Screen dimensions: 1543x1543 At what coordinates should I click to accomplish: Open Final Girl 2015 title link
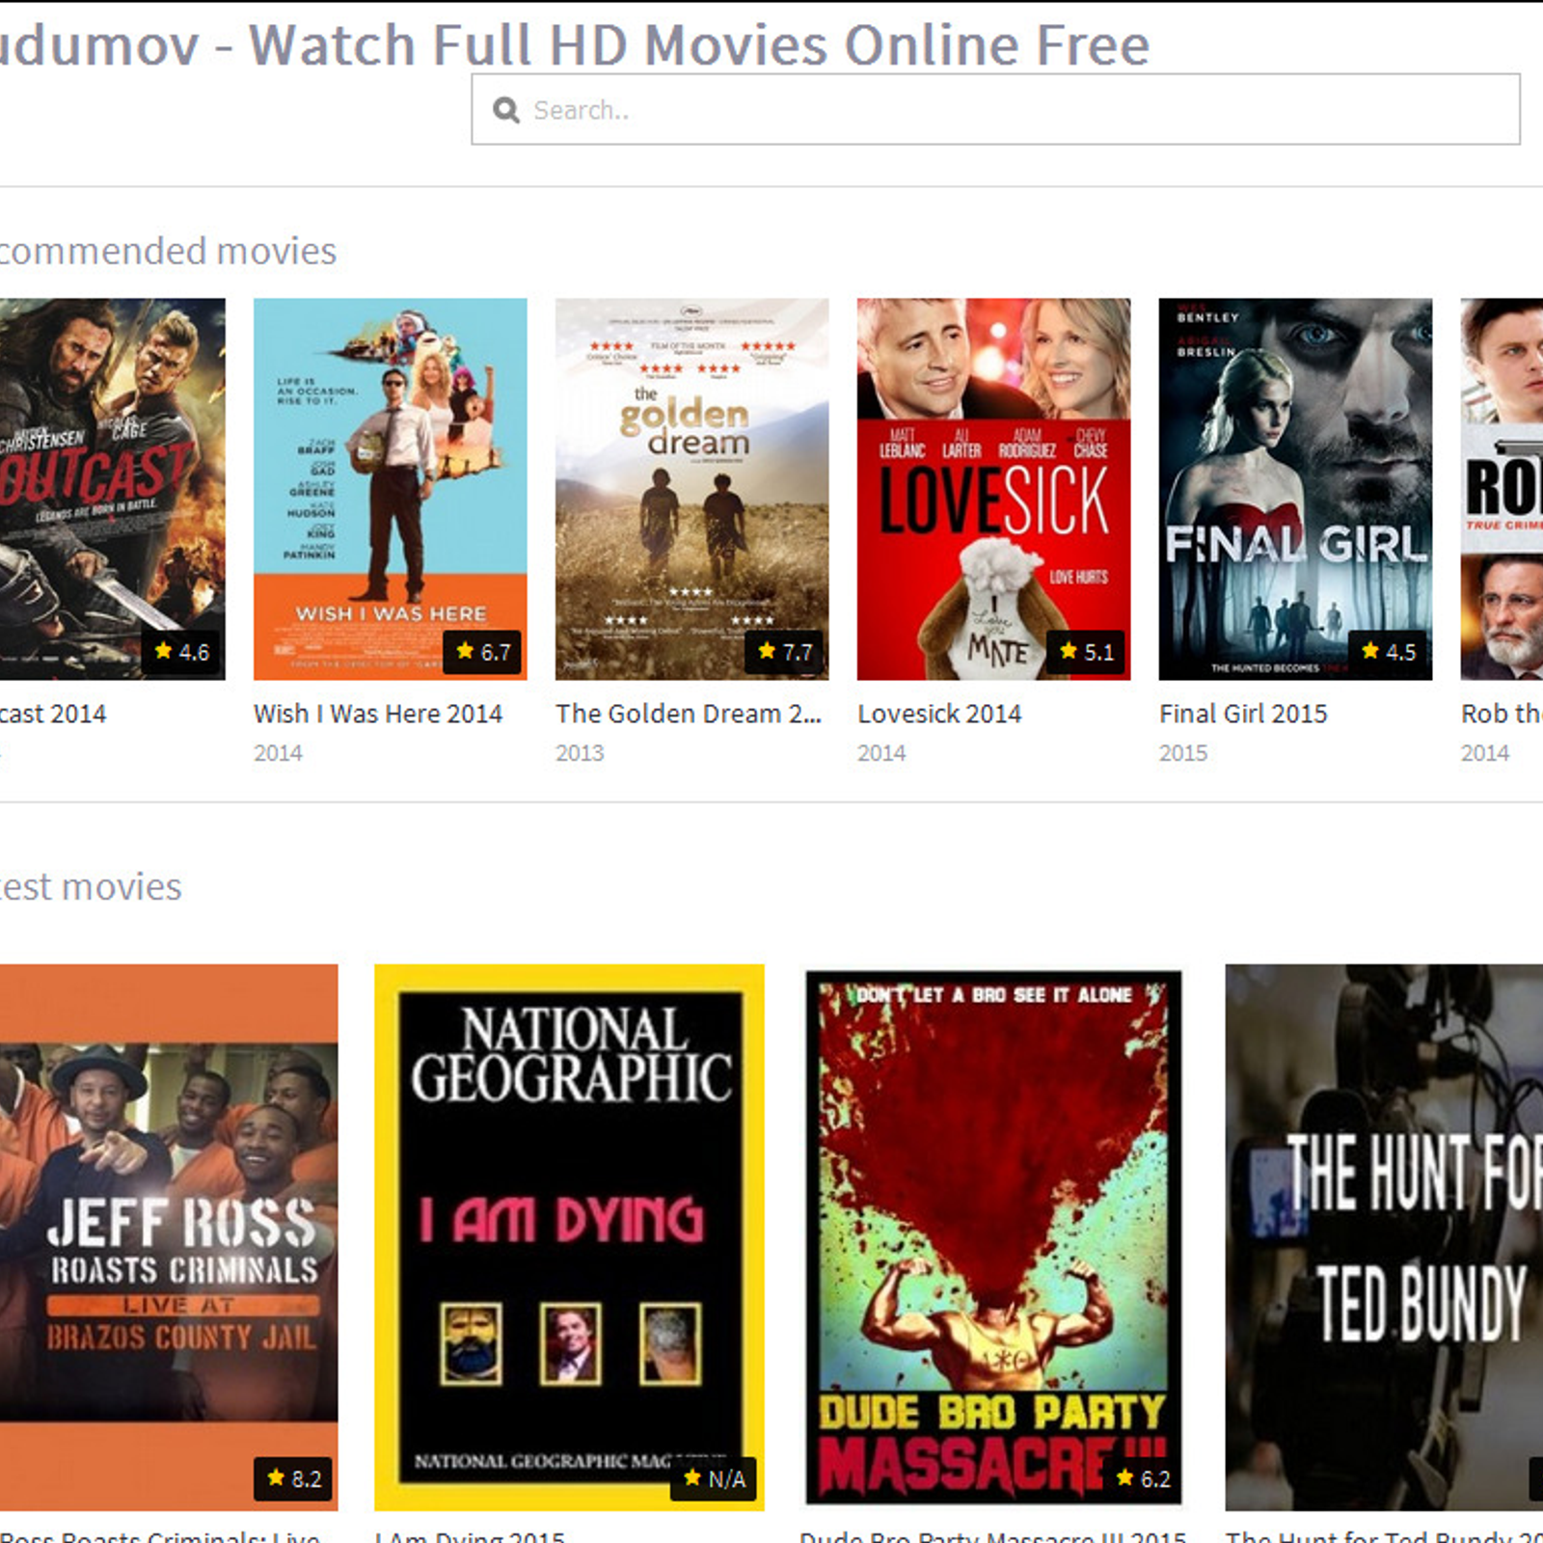[1243, 714]
